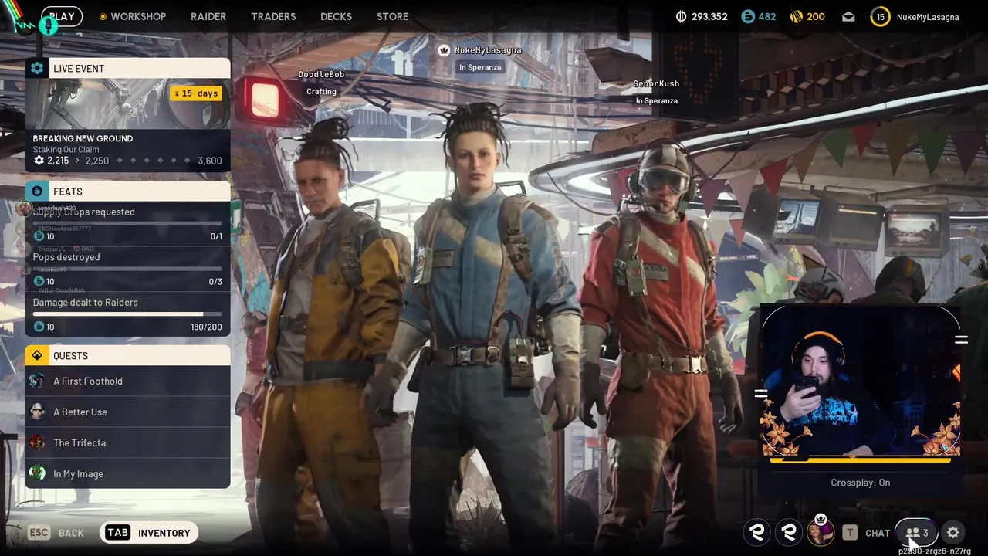Click the Live Event gear icon
Screen dimensions: 988x556
click(x=37, y=68)
